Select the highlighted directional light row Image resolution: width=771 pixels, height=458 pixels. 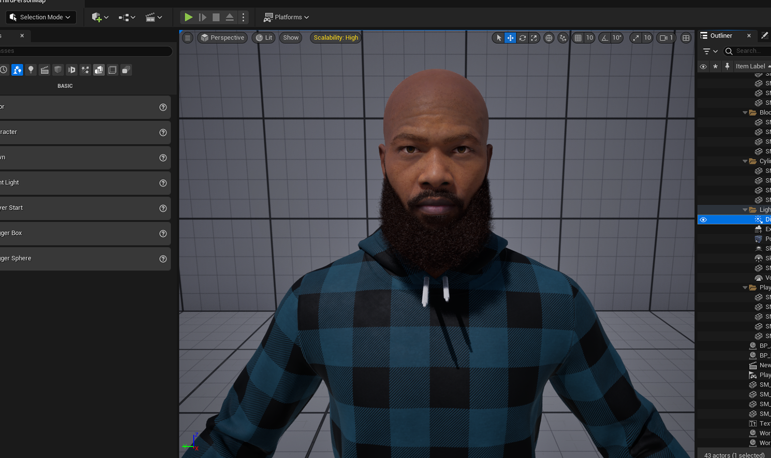734,220
